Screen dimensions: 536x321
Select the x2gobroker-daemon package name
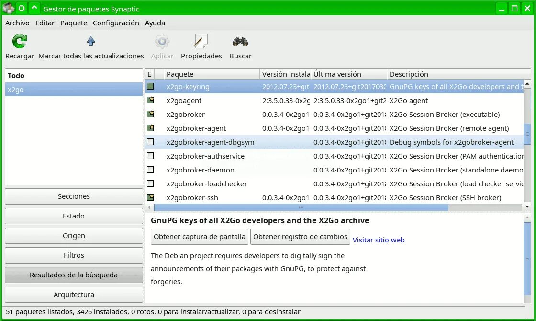tap(201, 170)
